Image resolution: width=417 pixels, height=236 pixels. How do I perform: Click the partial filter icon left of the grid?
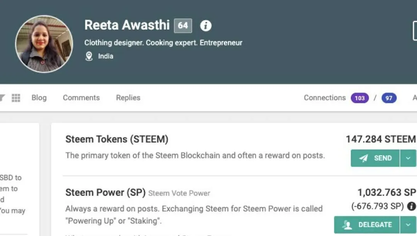2,98
